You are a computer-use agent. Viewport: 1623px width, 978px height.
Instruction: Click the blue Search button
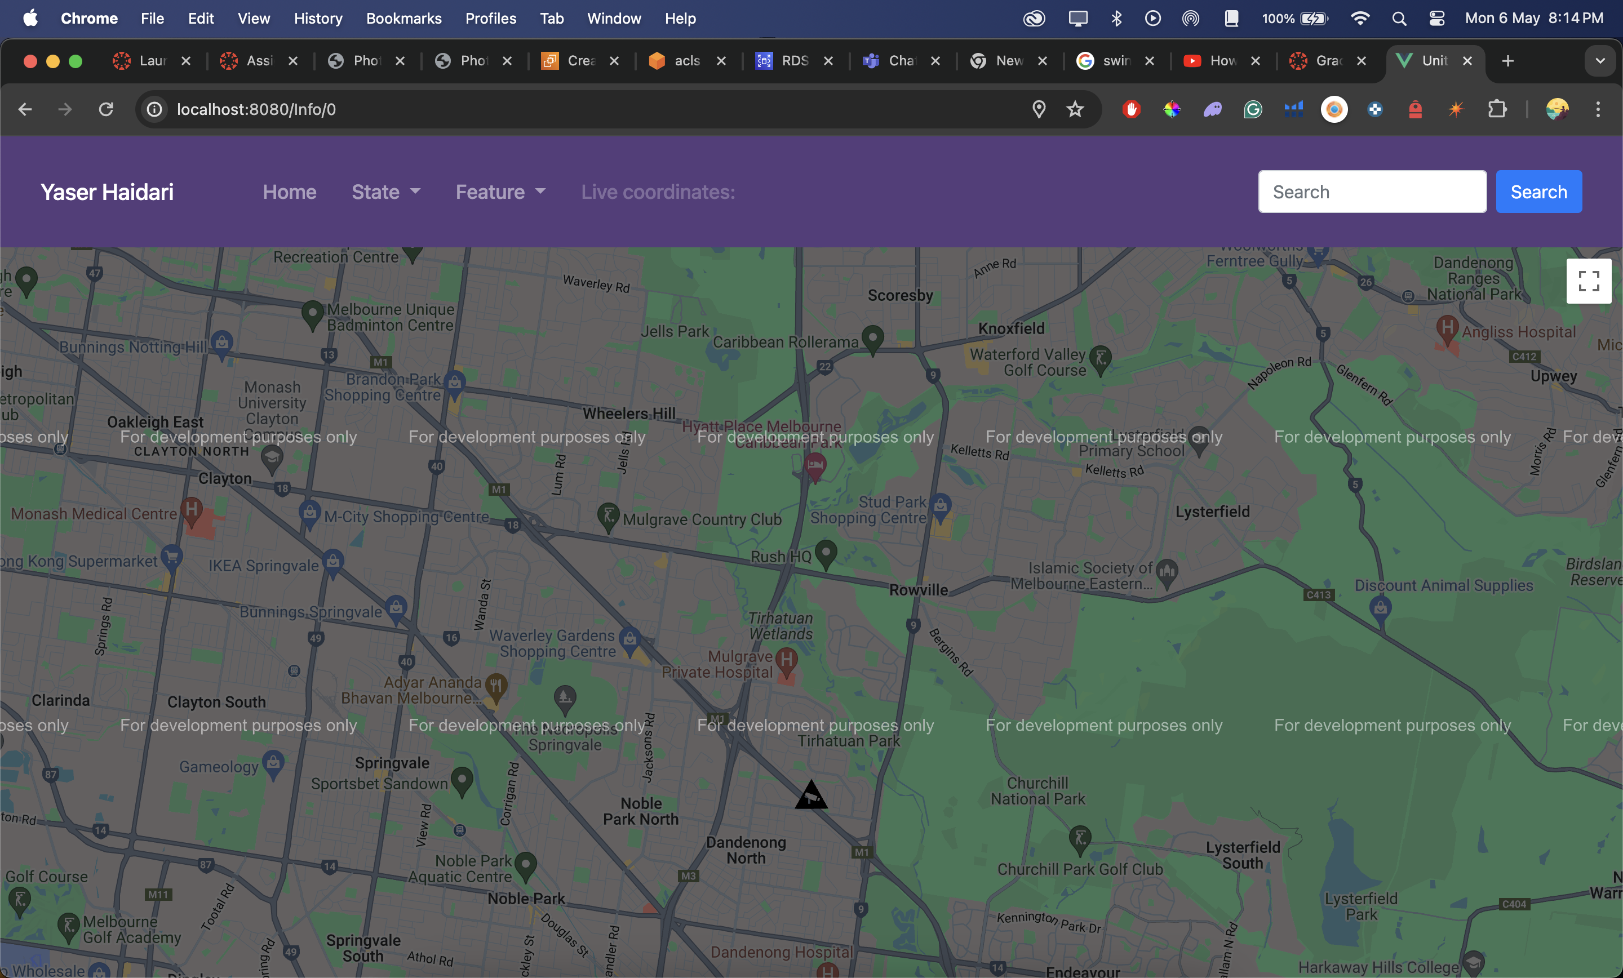coord(1538,192)
